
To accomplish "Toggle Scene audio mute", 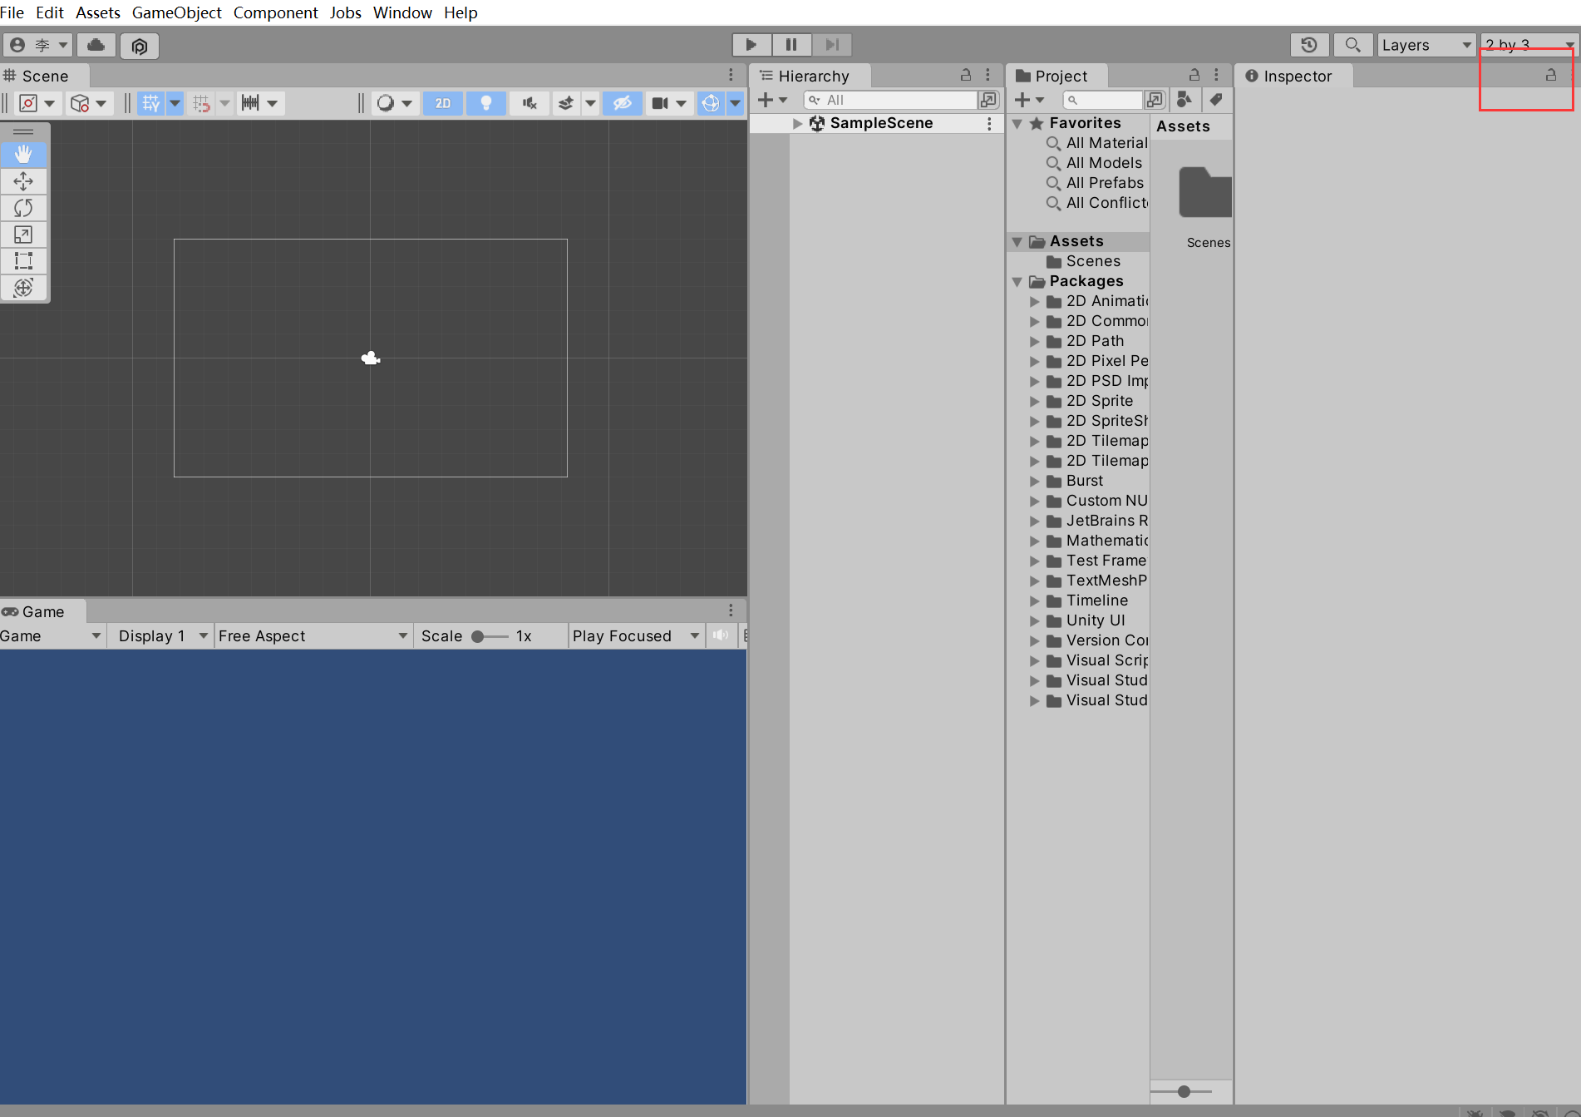I will [529, 103].
